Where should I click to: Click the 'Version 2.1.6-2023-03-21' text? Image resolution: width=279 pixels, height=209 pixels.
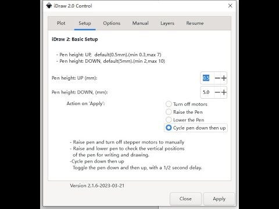(97, 186)
